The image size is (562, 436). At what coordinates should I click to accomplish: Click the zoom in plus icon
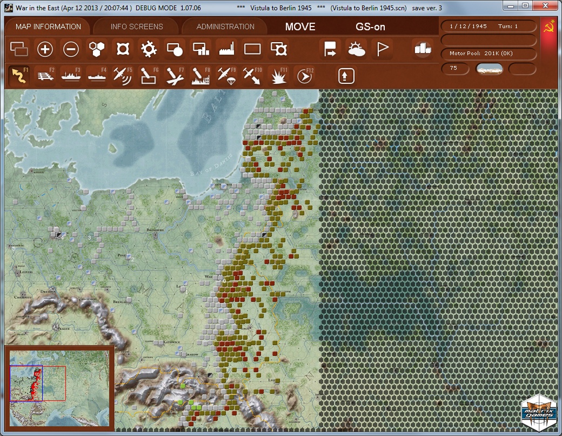coord(45,50)
